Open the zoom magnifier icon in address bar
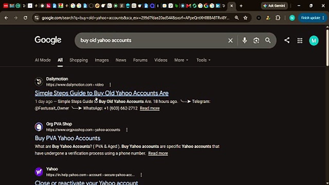 [236, 18]
